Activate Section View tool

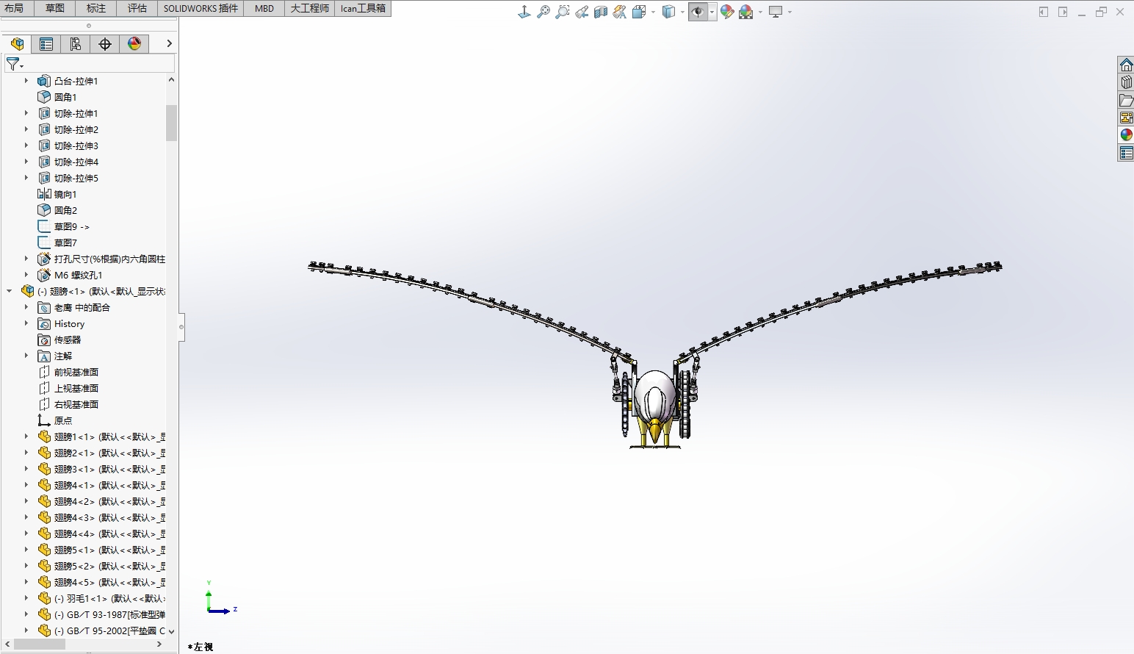[601, 12]
